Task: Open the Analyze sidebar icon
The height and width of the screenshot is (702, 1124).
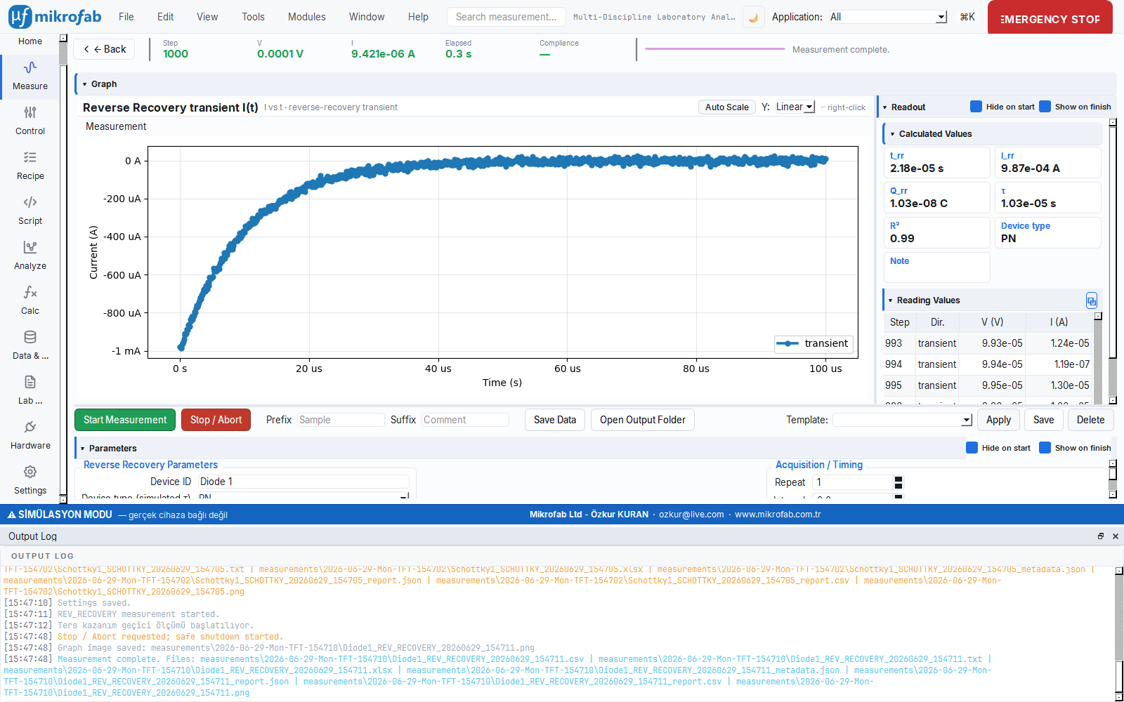Action: (x=30, y=256)
